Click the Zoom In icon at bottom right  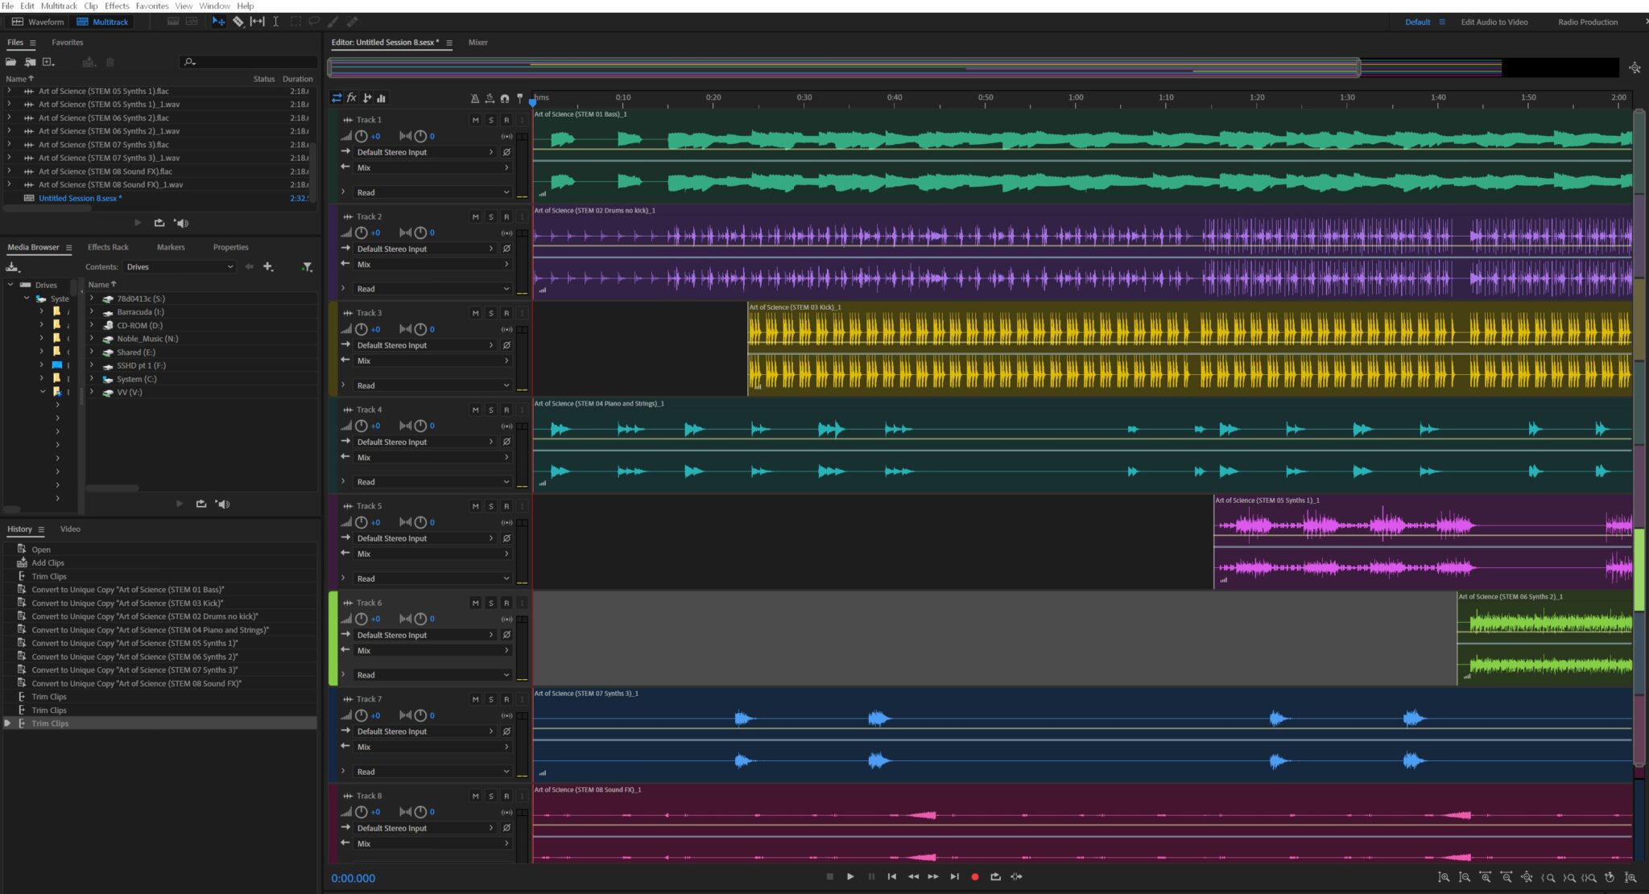(x=1443, y=877)
